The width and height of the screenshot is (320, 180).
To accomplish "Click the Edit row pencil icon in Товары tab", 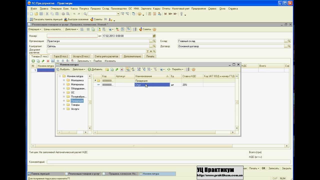I will [43, 61].
